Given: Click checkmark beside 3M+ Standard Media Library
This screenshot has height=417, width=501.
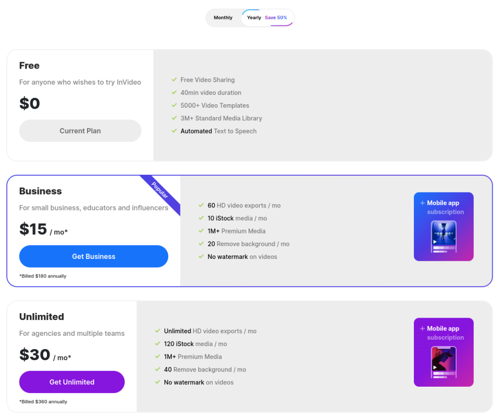Looking at the screenshot, I should point(174,118).
